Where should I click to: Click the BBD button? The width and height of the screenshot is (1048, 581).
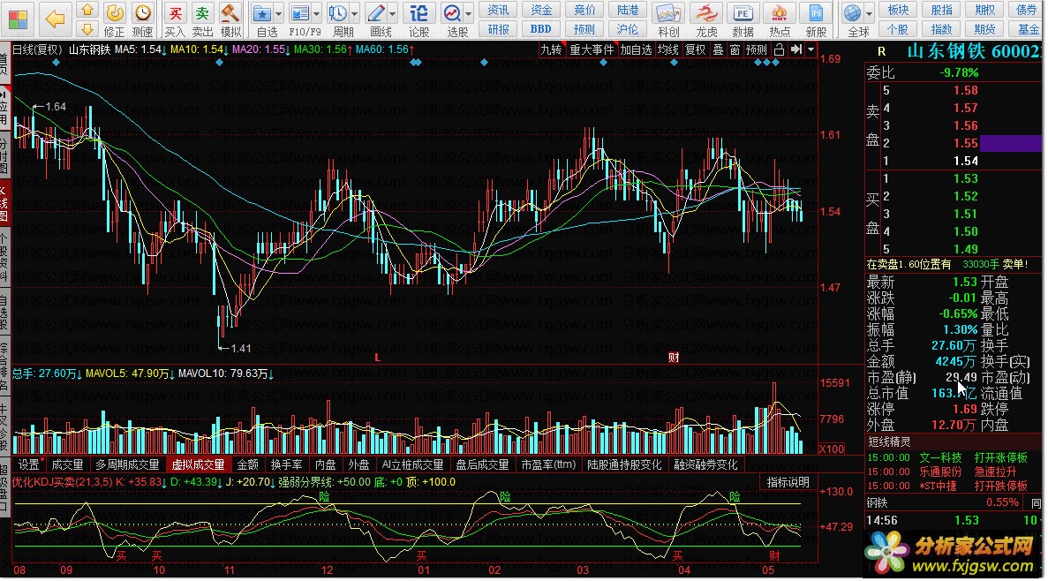click(x=541, y=29)
